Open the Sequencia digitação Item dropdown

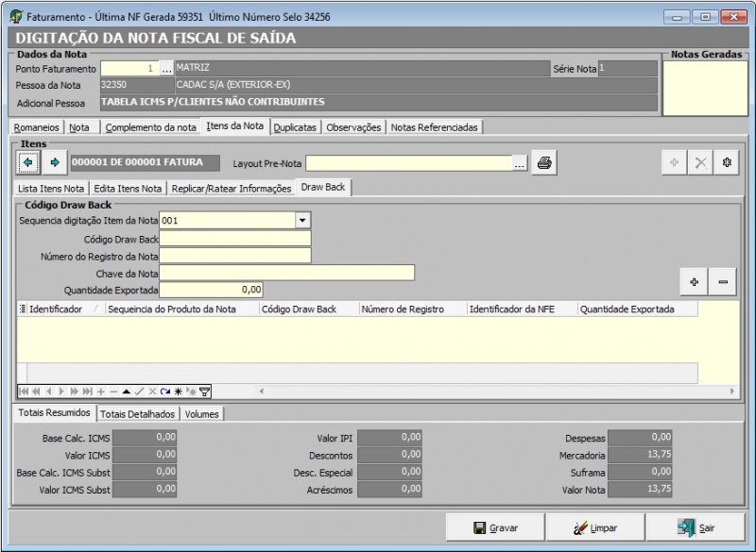click(x=302, y=220)
